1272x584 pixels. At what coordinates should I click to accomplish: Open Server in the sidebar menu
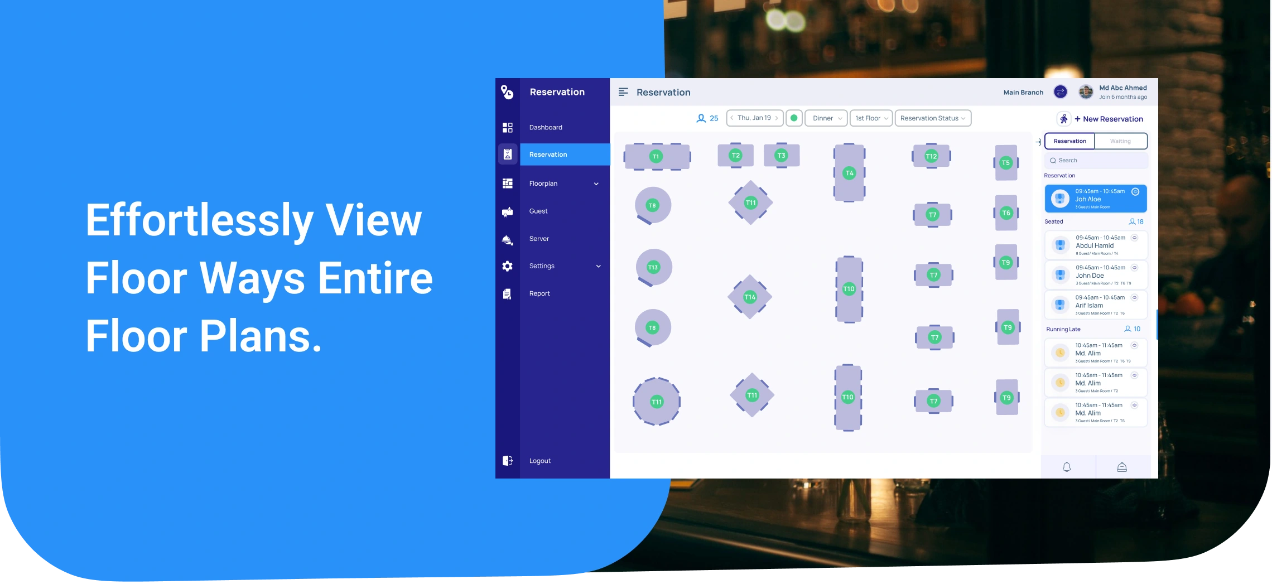539,239
